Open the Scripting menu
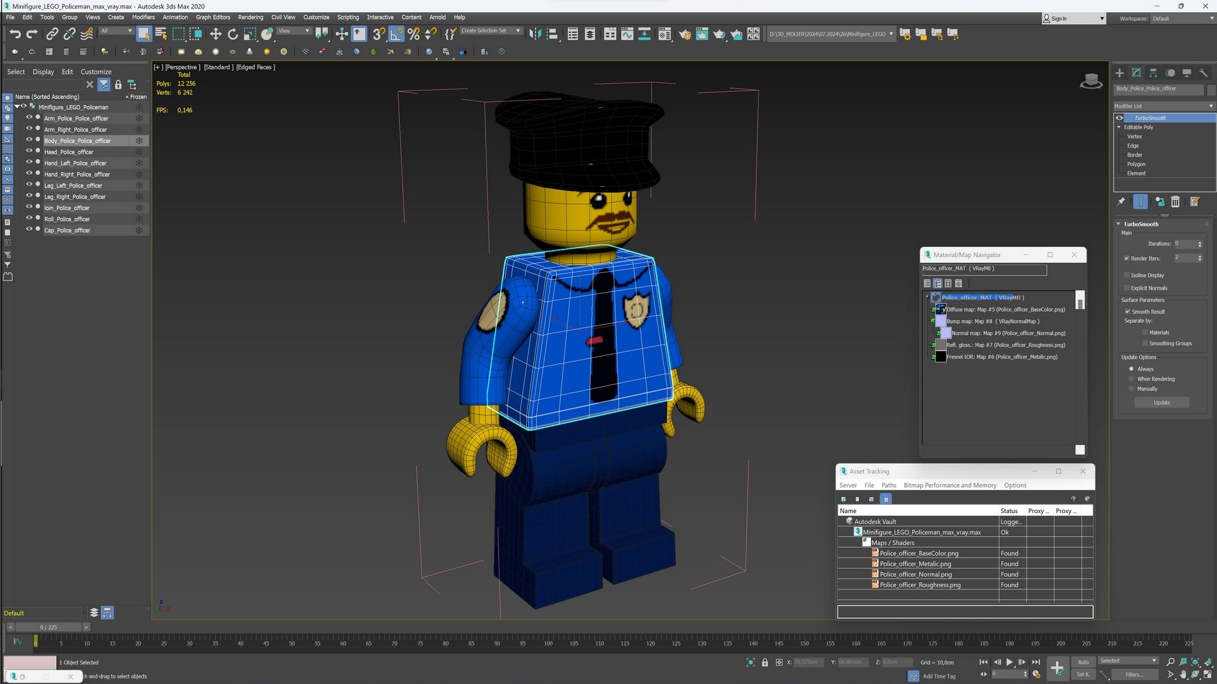1217x684 pixels. 347,17
